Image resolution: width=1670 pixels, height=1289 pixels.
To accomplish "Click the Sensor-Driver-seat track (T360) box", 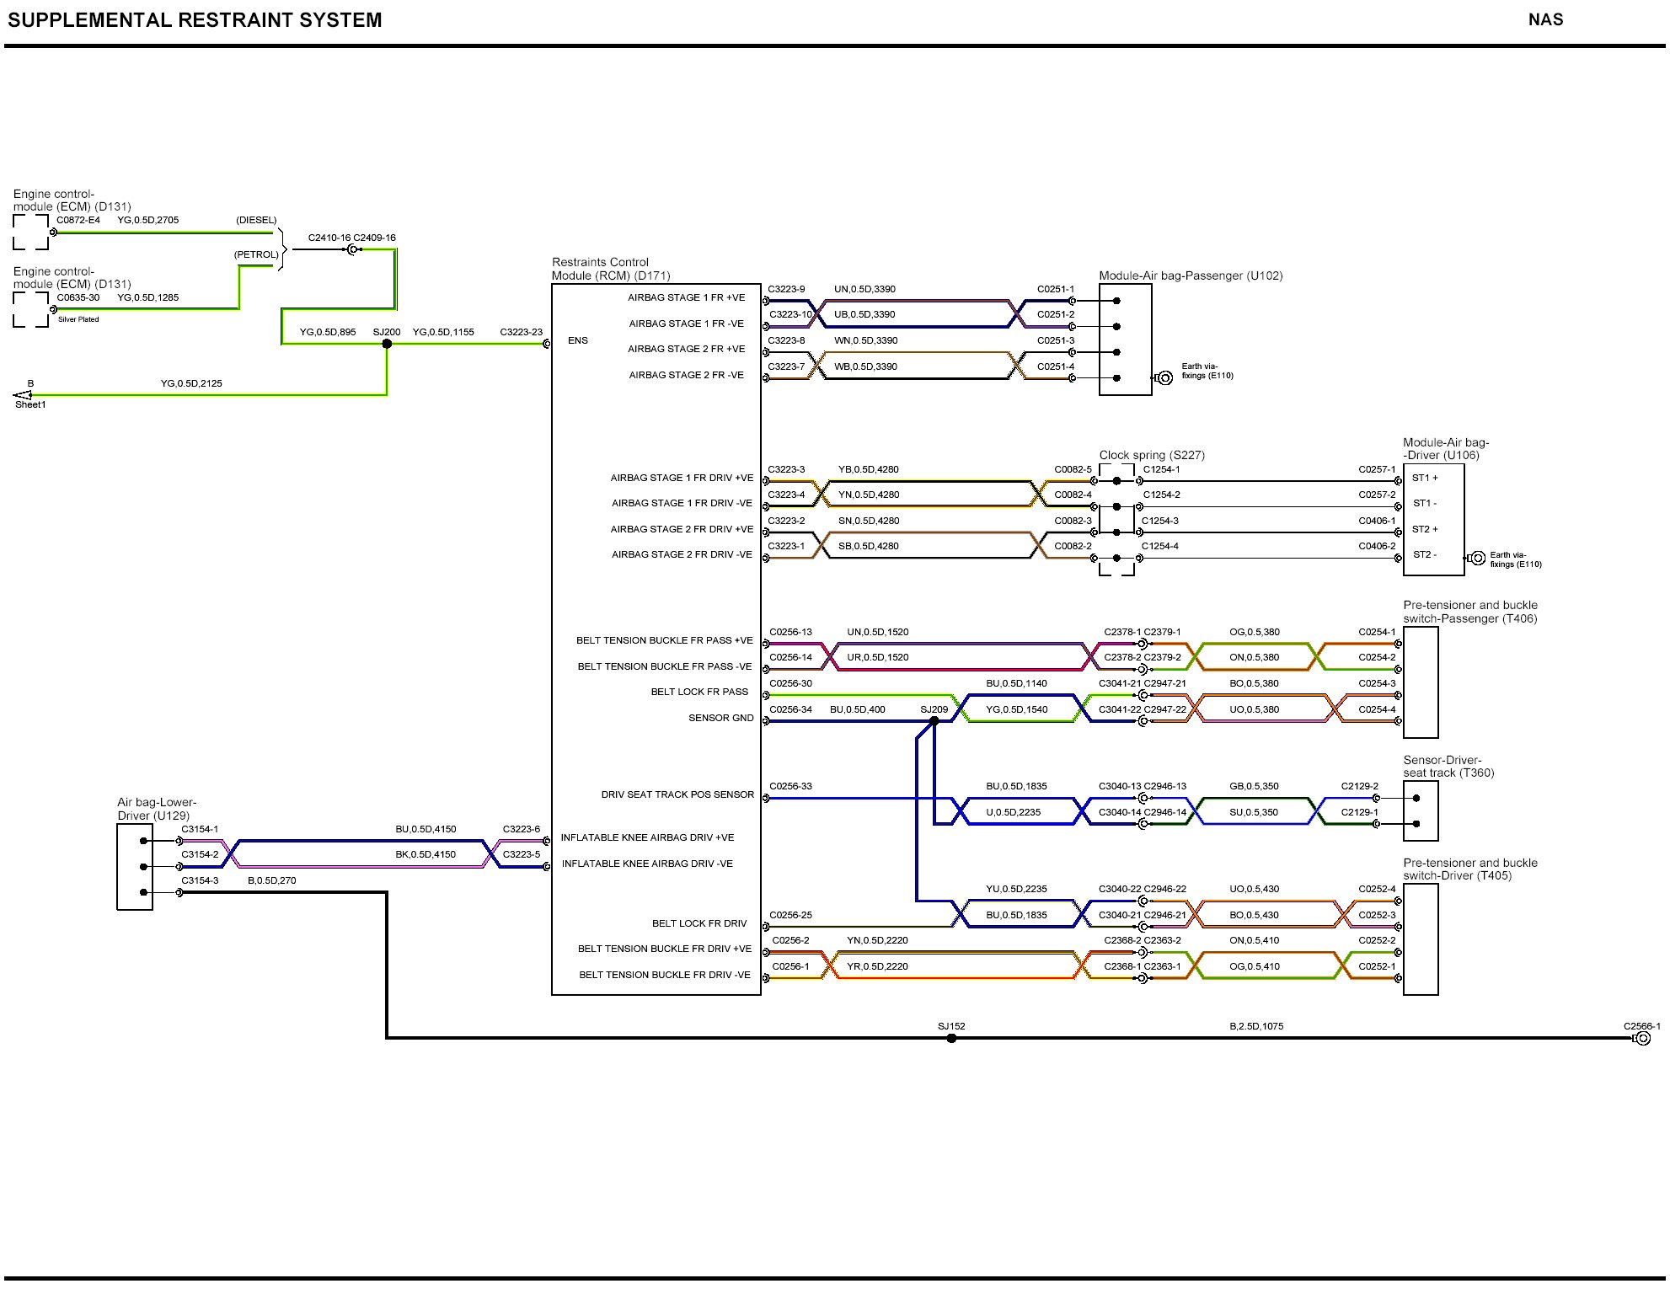I will 1420,810.
